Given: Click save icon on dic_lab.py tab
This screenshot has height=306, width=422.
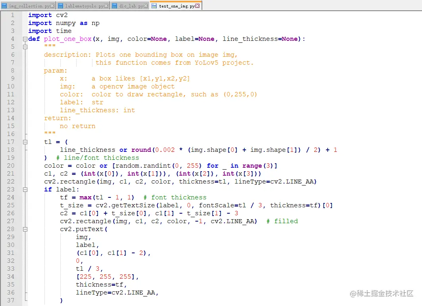Looking at the screenshot, I should tap(115, 6).
